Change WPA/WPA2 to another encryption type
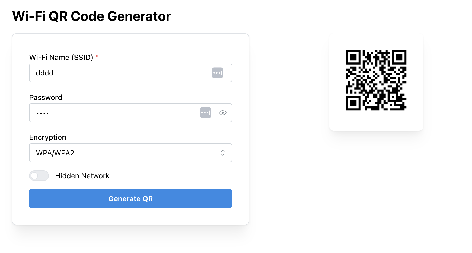Screen dimensions: 472x253 [130, 153]
